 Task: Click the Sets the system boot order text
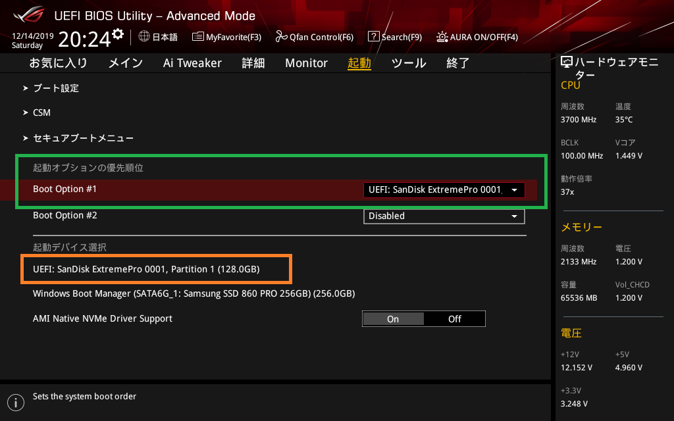pos(85,397)
